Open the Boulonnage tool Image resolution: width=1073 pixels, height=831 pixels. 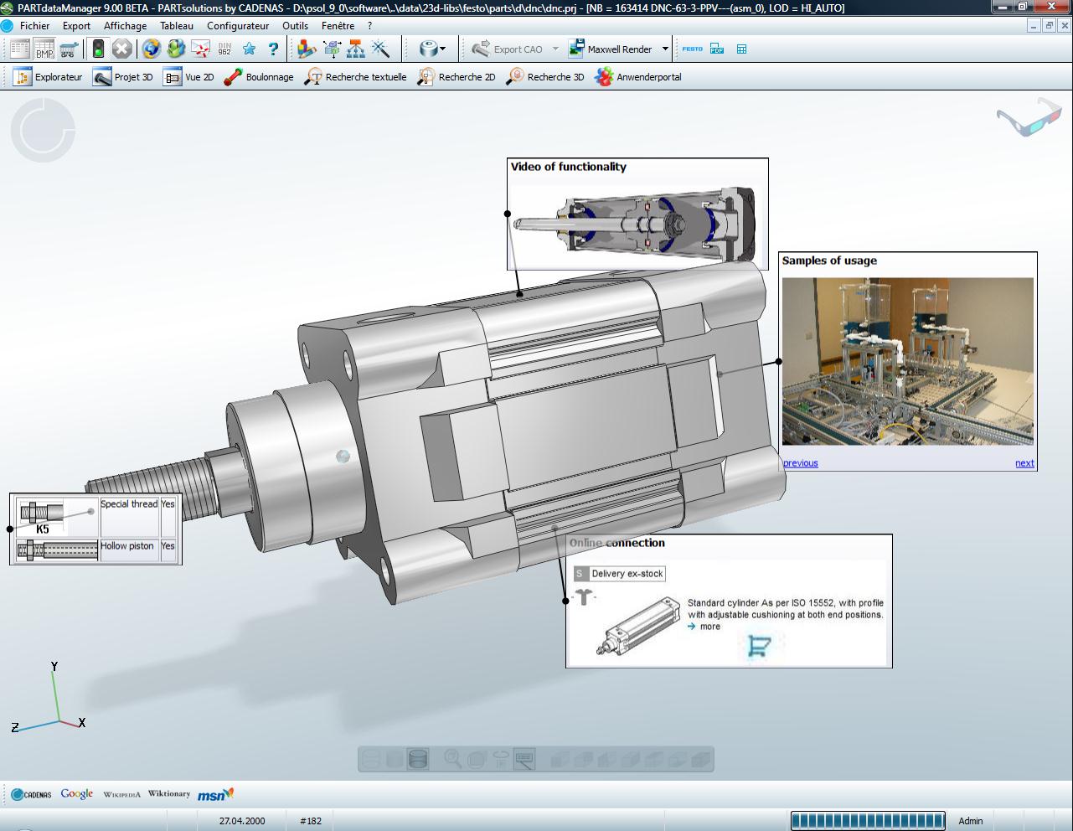pyautogui.click(x=259, y=77)
